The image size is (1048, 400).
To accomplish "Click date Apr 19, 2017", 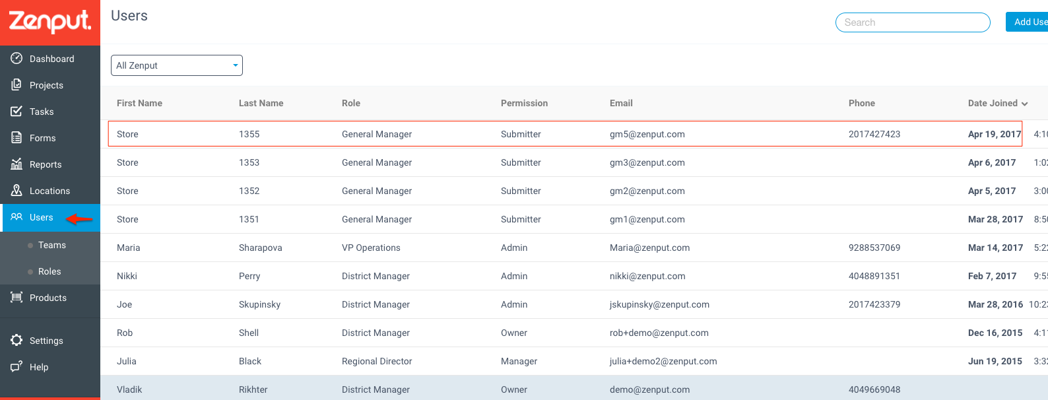I will (x=994, y=134).
